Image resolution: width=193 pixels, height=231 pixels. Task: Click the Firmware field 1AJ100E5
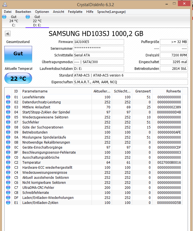(x=99, y=42)
